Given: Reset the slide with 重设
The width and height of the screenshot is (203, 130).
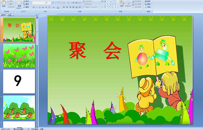Looking at the screenshot, I should click(x=26, y=4).
